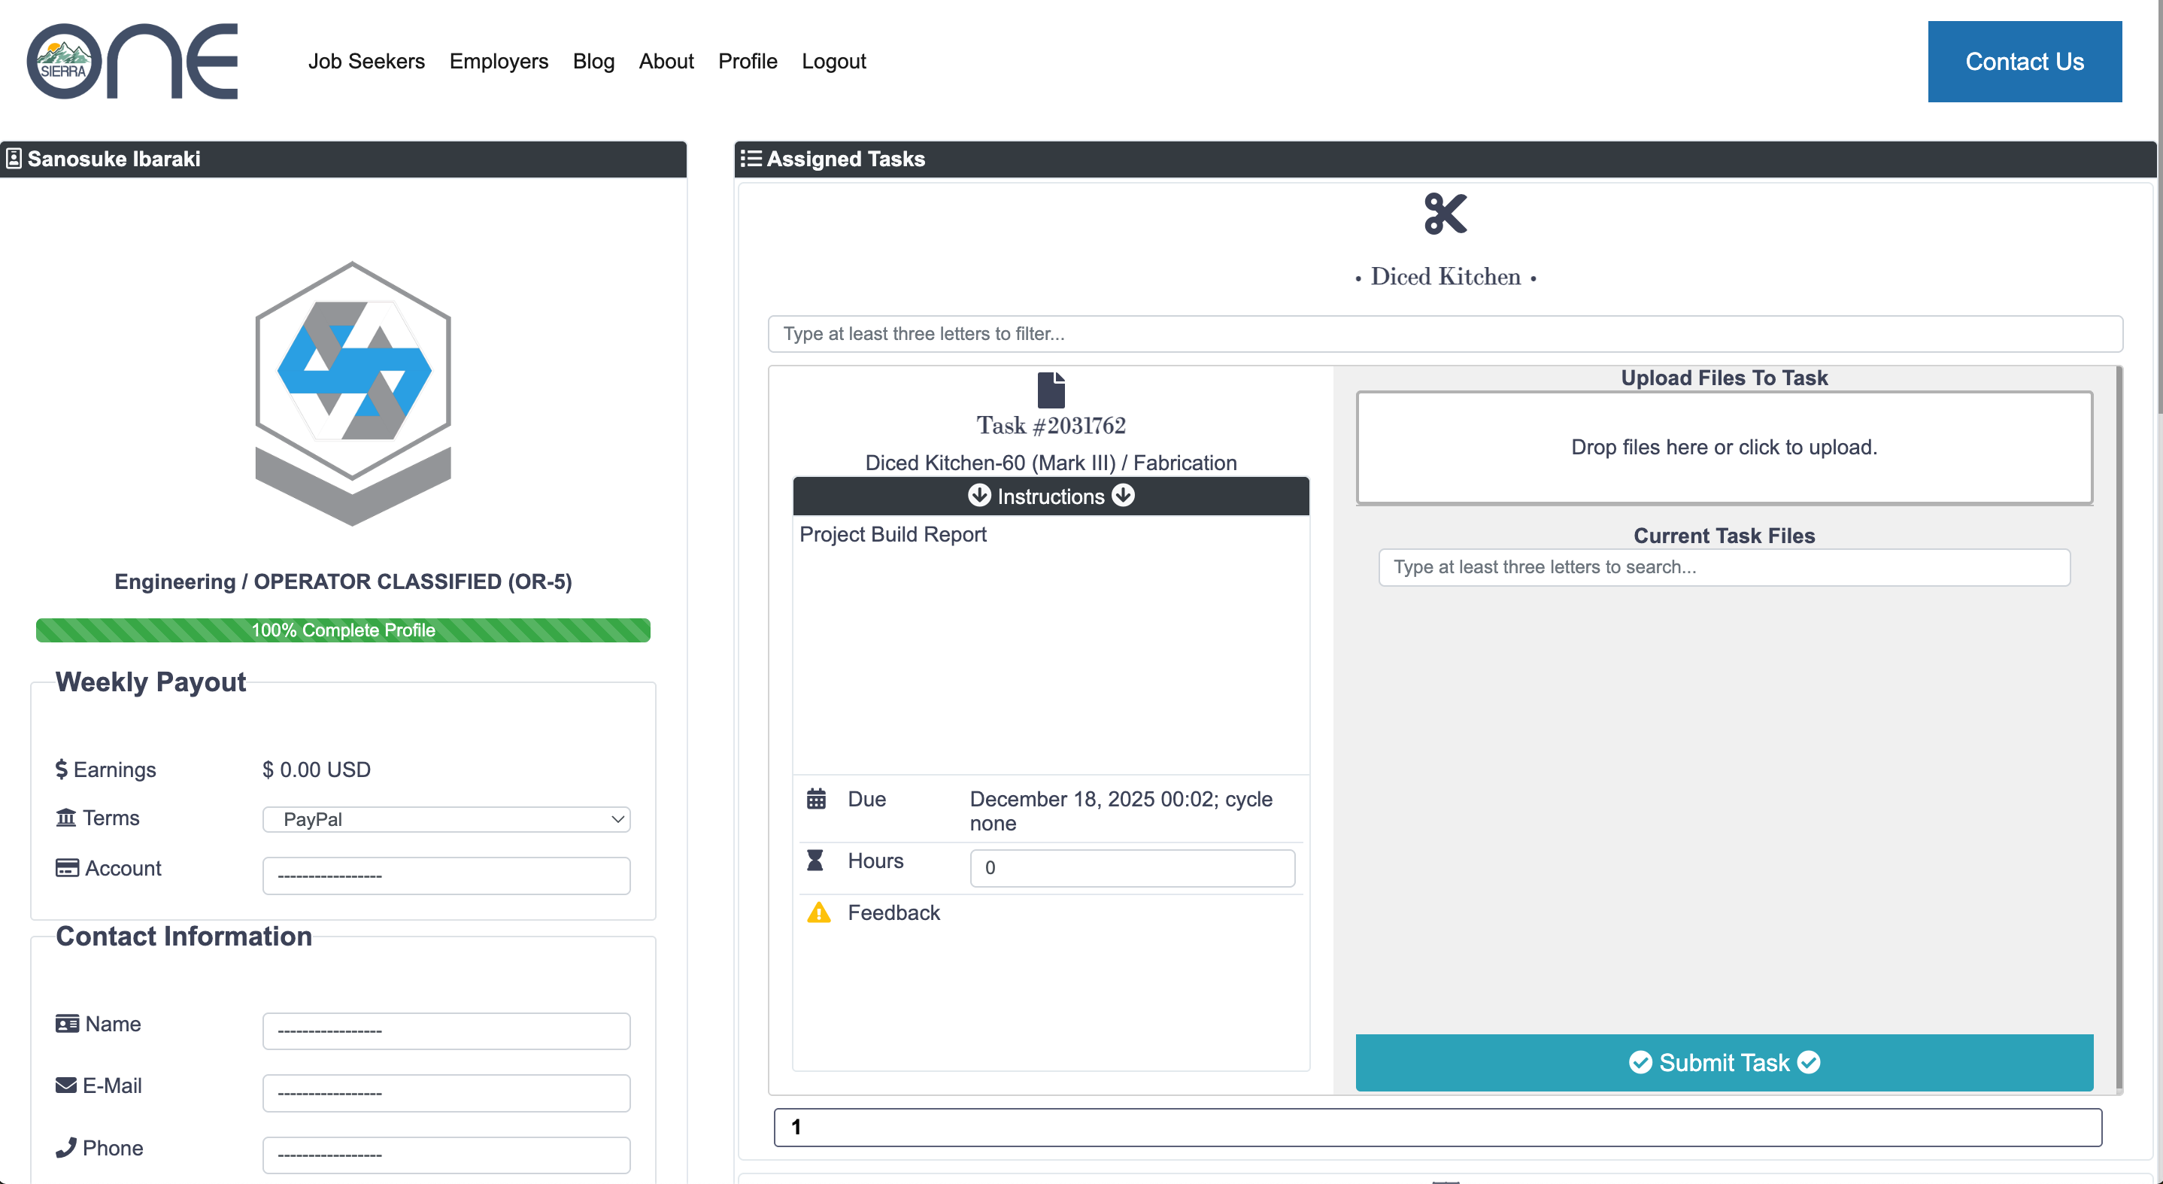2163x1184 pixels.
Task: Click the task document file icon
Action: click(1051, 390)
